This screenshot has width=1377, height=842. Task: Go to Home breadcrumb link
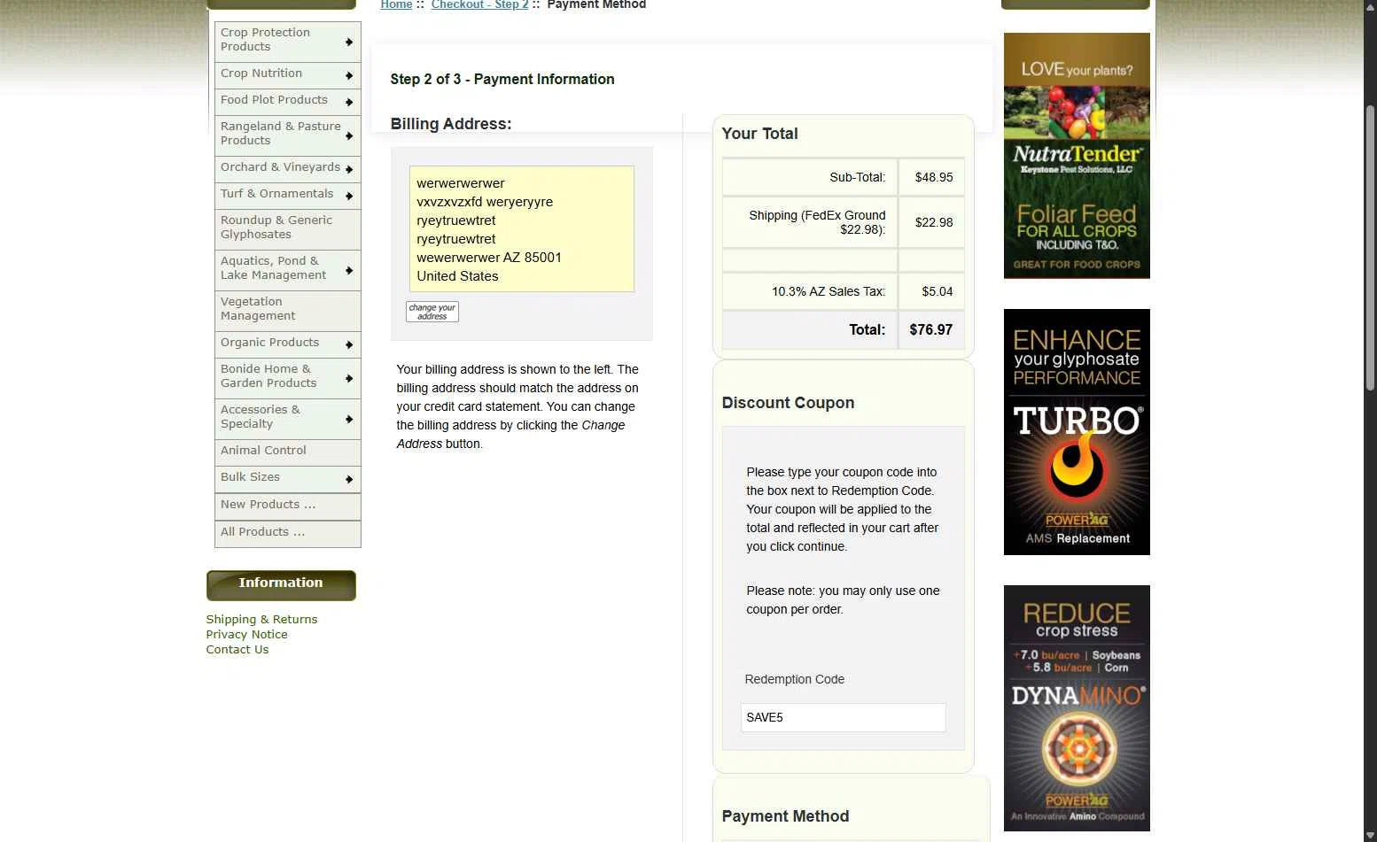[x=396, y=4]
